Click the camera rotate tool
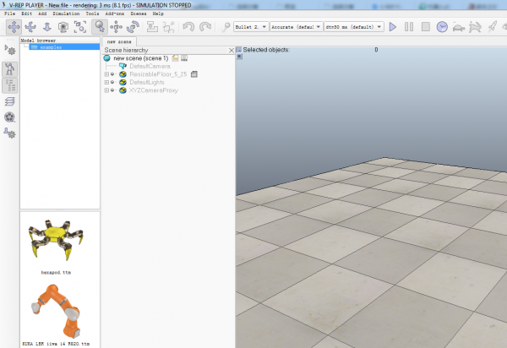This screenshot has height=348, width=507. point(30,27)
